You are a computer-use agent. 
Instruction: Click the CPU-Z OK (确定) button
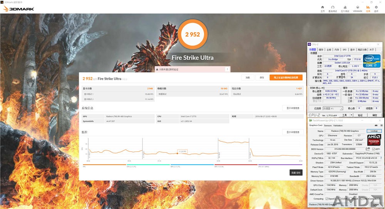coord(375,115)
